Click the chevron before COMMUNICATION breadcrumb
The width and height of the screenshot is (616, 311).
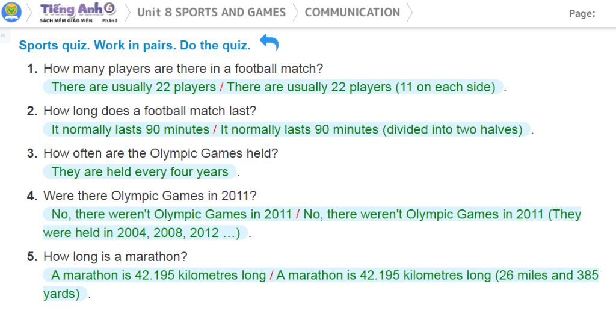(x=295, y=13)
